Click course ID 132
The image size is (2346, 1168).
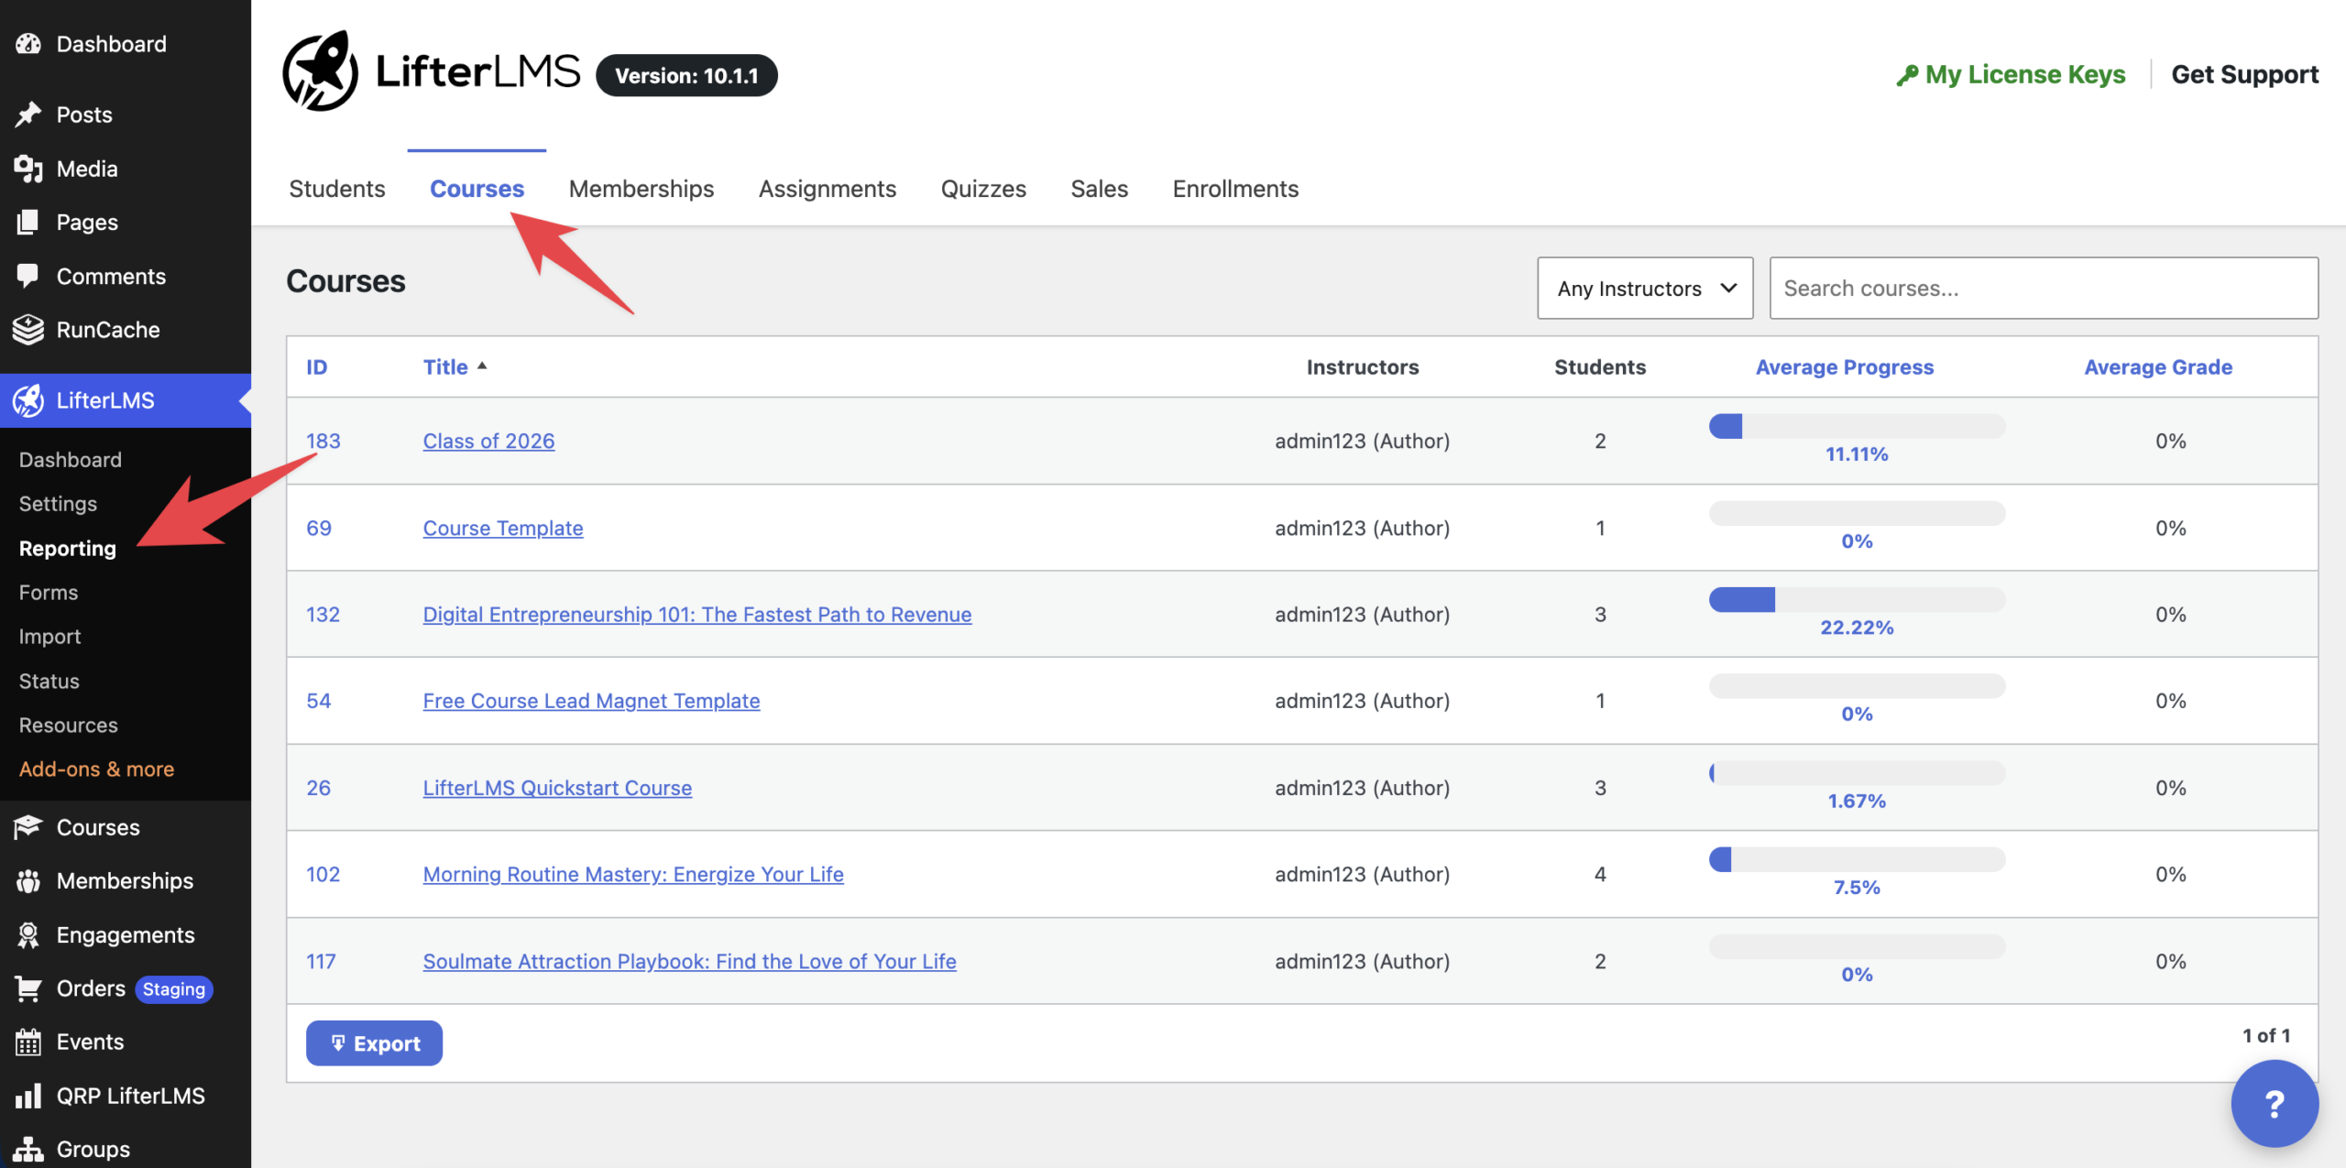click(x=323, y=614)
